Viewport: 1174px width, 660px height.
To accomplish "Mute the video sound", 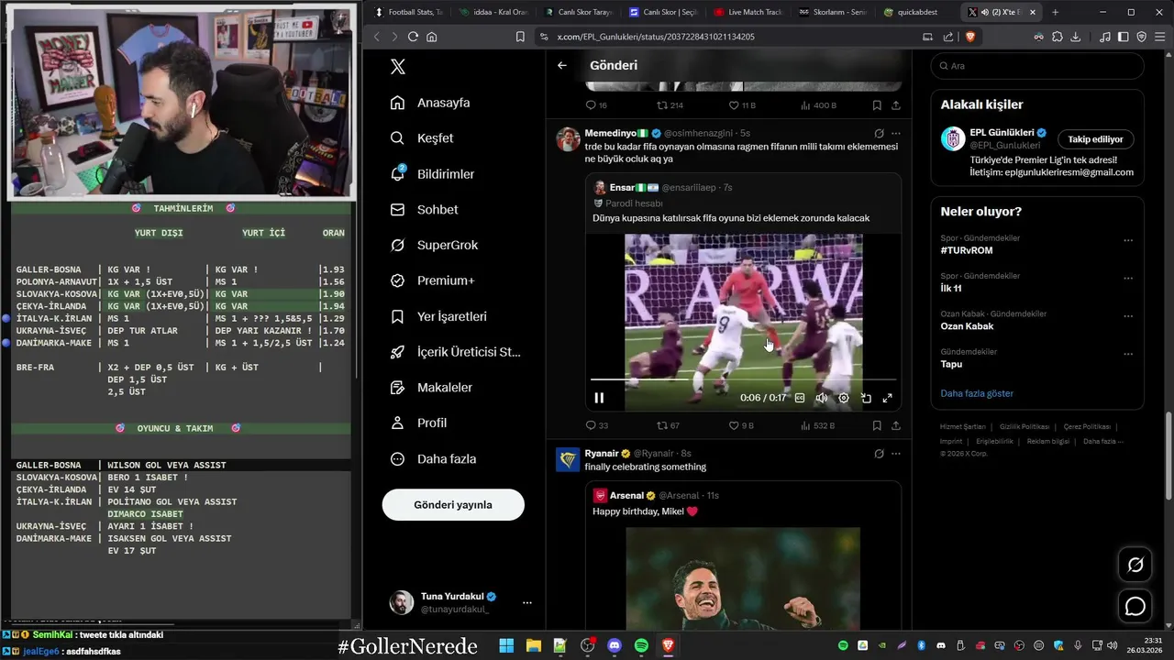I will tap(821, 398).
